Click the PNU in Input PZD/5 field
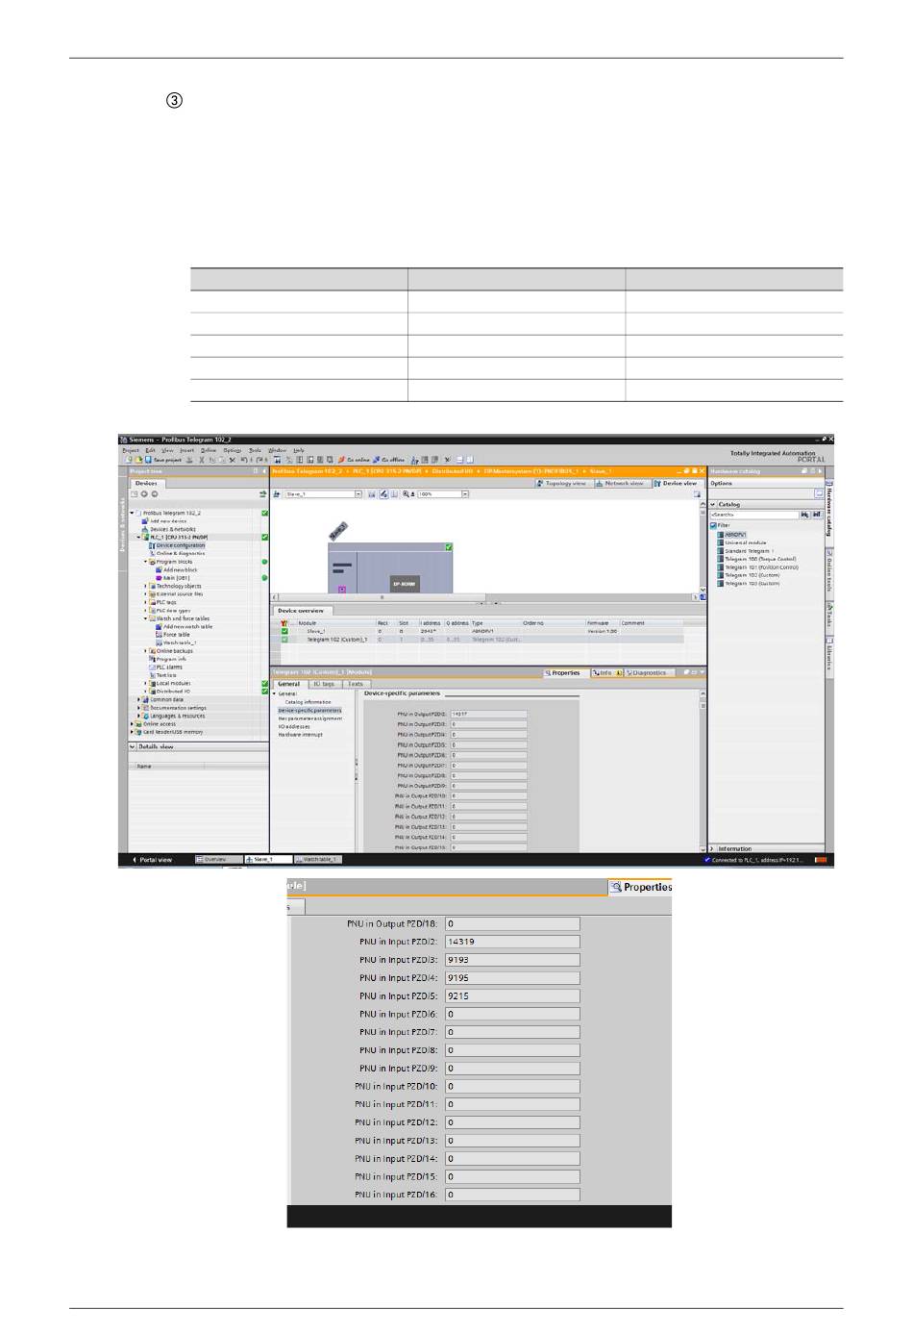The image size is (913, 1335). click(x=512, y=996)
